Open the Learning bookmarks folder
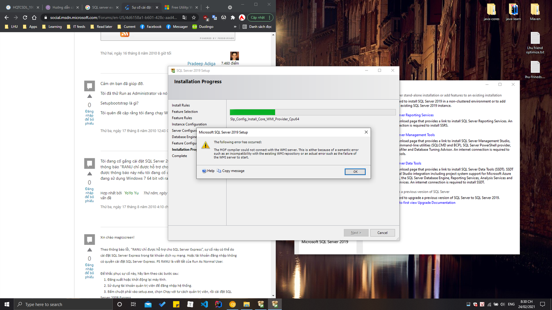Screen dimensions: 552x310 pyautogui.click(x=52, y=27)
